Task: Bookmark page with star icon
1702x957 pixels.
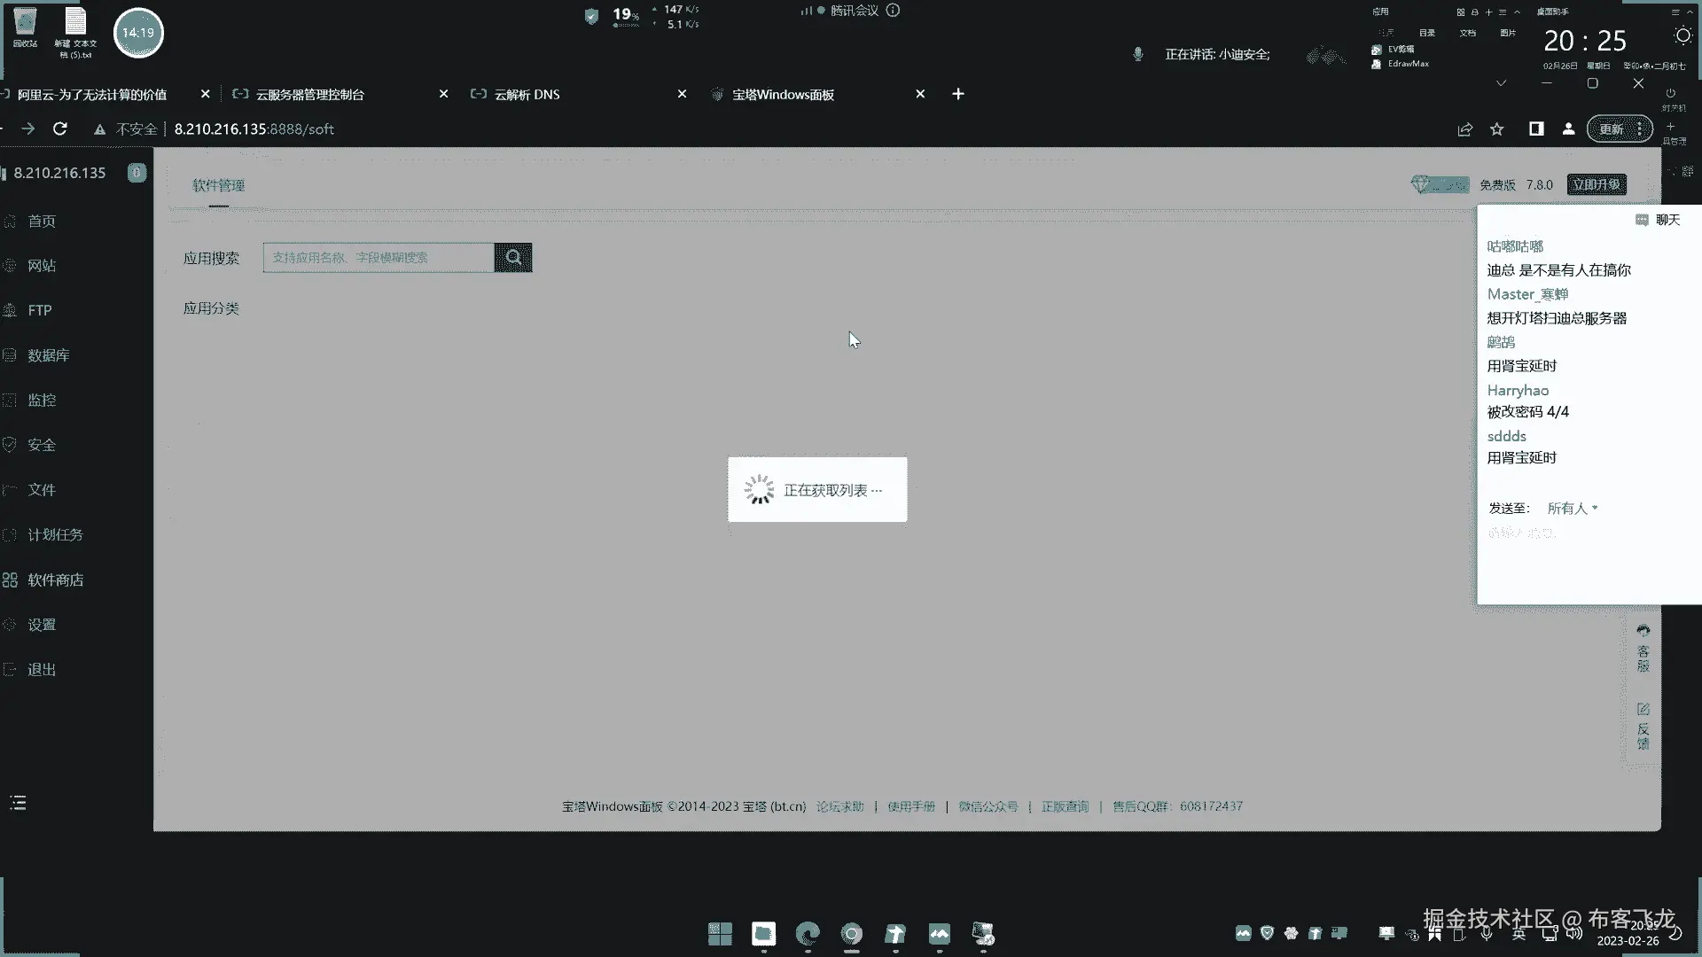Action: coord(1497,129)
